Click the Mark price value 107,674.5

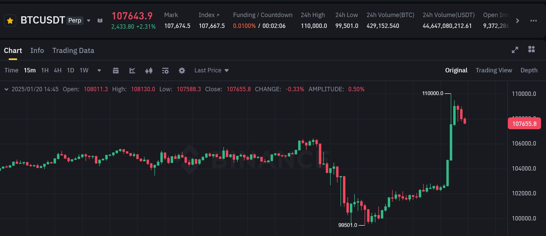pyautogui.click(x=177, y=26)
